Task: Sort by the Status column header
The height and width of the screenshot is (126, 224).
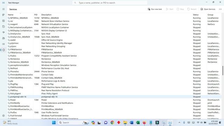Action: [x=196, y=15]
